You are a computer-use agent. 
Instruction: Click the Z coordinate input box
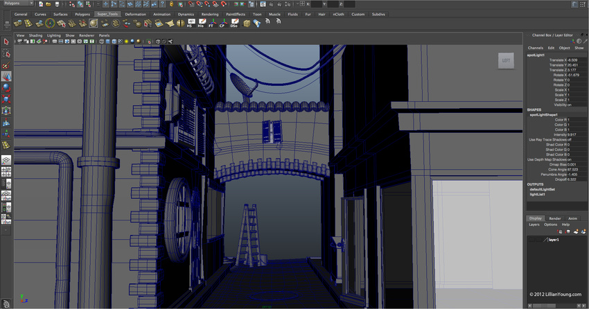pyautogui.click(x=349, y=4)
